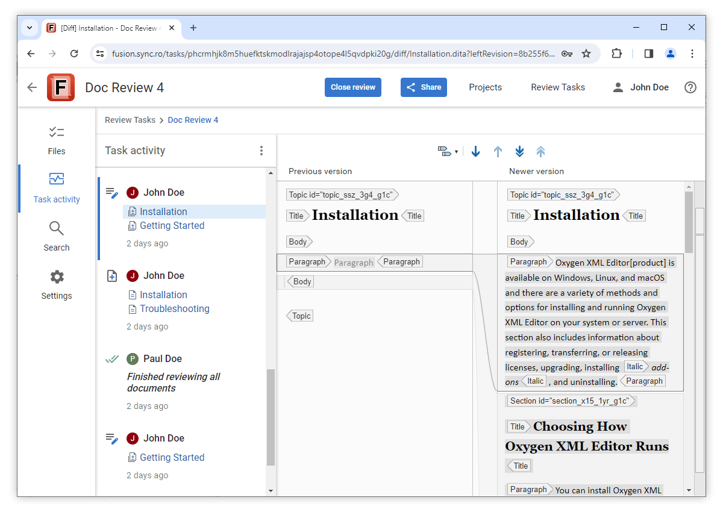Screen dimensions: 723x512
Task: Click the Close review button
Action: [x=353, y=87]
